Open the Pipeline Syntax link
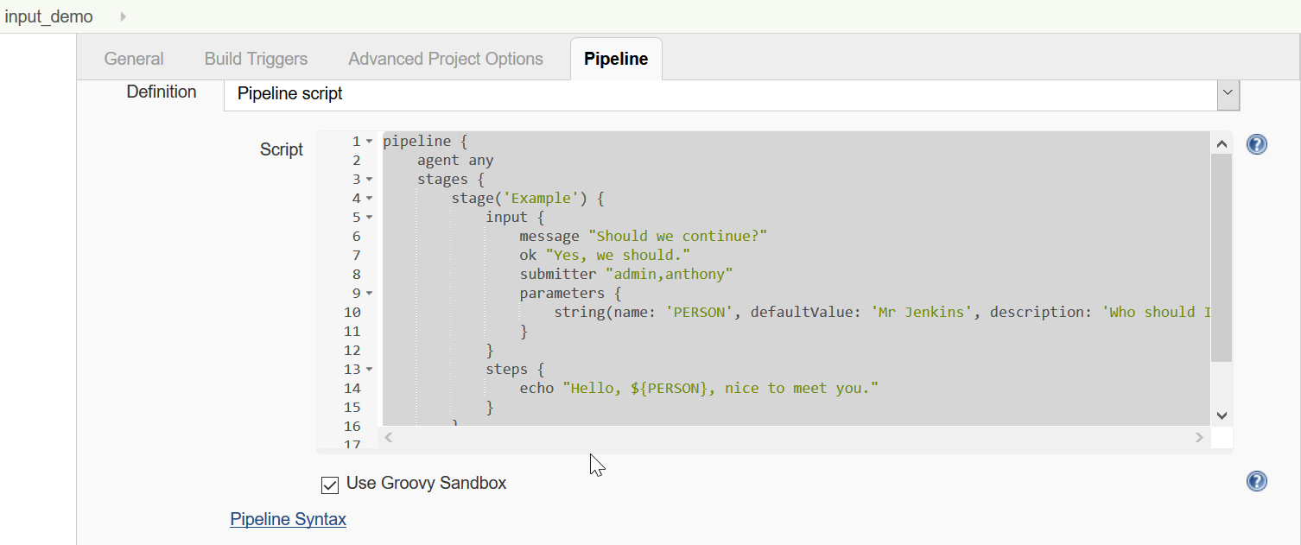This screenshot has width=1301, height=545. [x=288, y=519]
